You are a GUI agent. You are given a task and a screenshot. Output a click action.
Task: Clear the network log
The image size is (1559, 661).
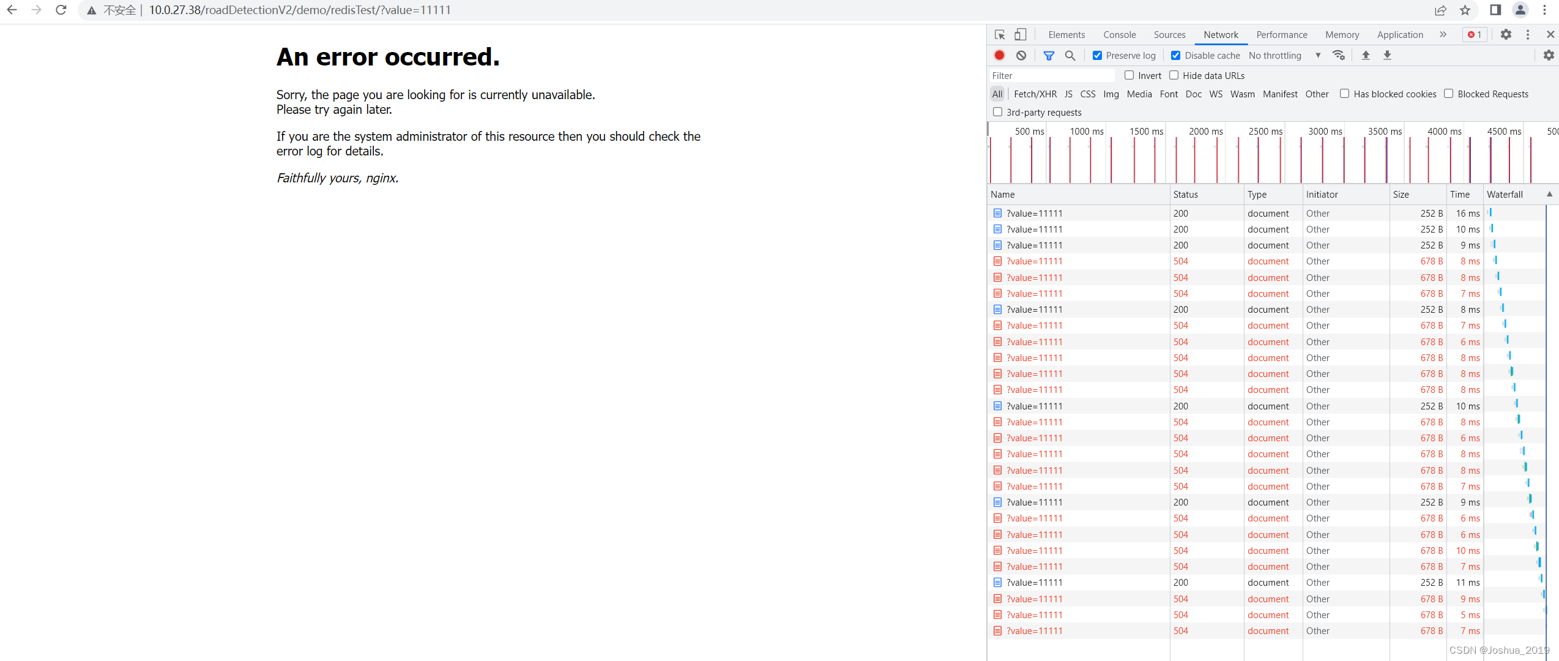pos(1021,55)
